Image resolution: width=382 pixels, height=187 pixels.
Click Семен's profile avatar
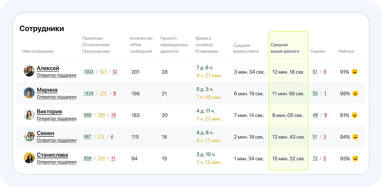tap(29, 136)
